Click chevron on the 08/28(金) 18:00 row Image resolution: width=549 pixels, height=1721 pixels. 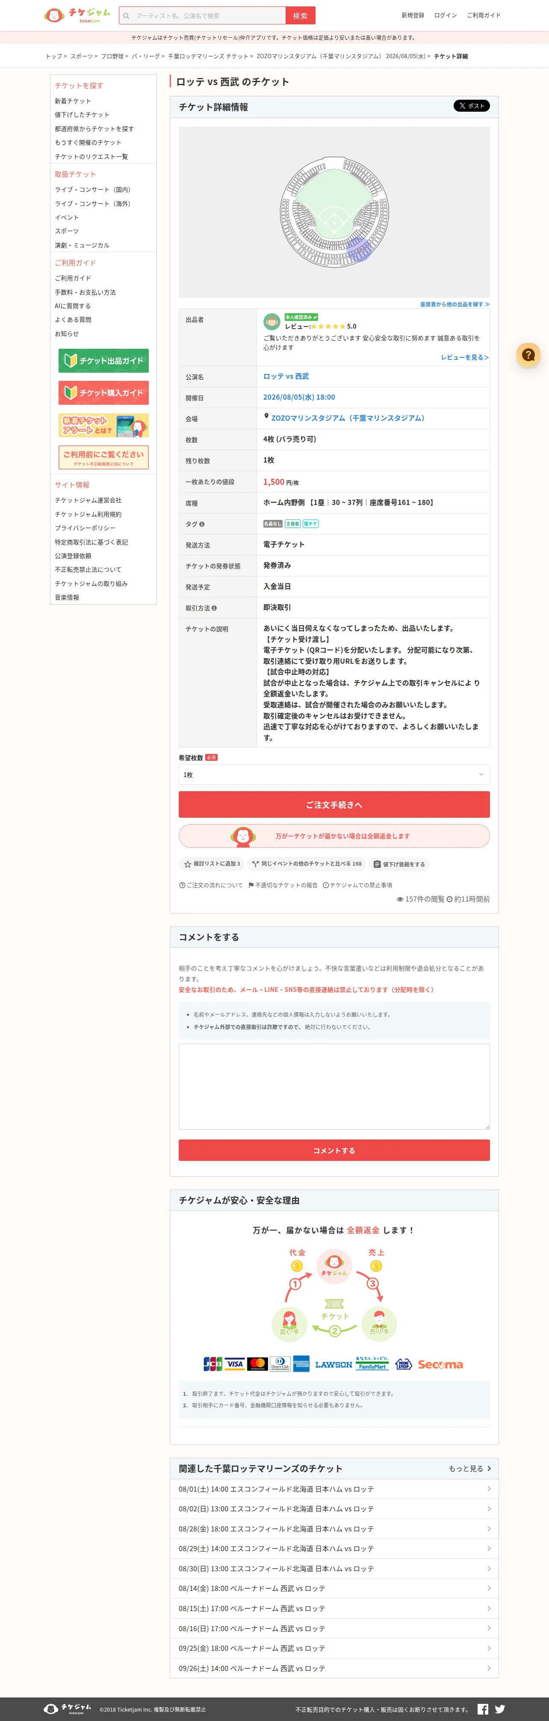(x=489, y=1528)
